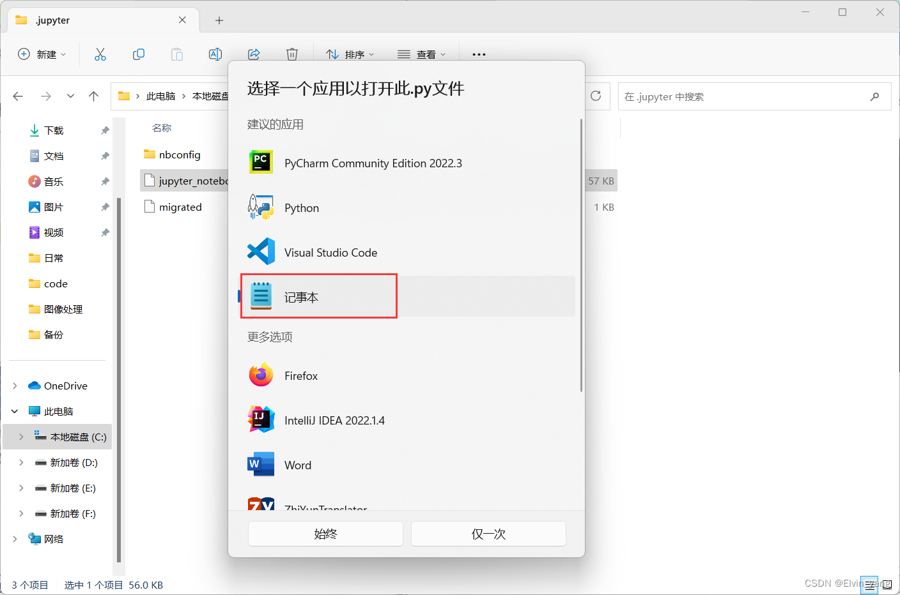This screenshot has height=595, width=900.
Task: Collapse the 此电脑 tree node
Action: point(15,411)
